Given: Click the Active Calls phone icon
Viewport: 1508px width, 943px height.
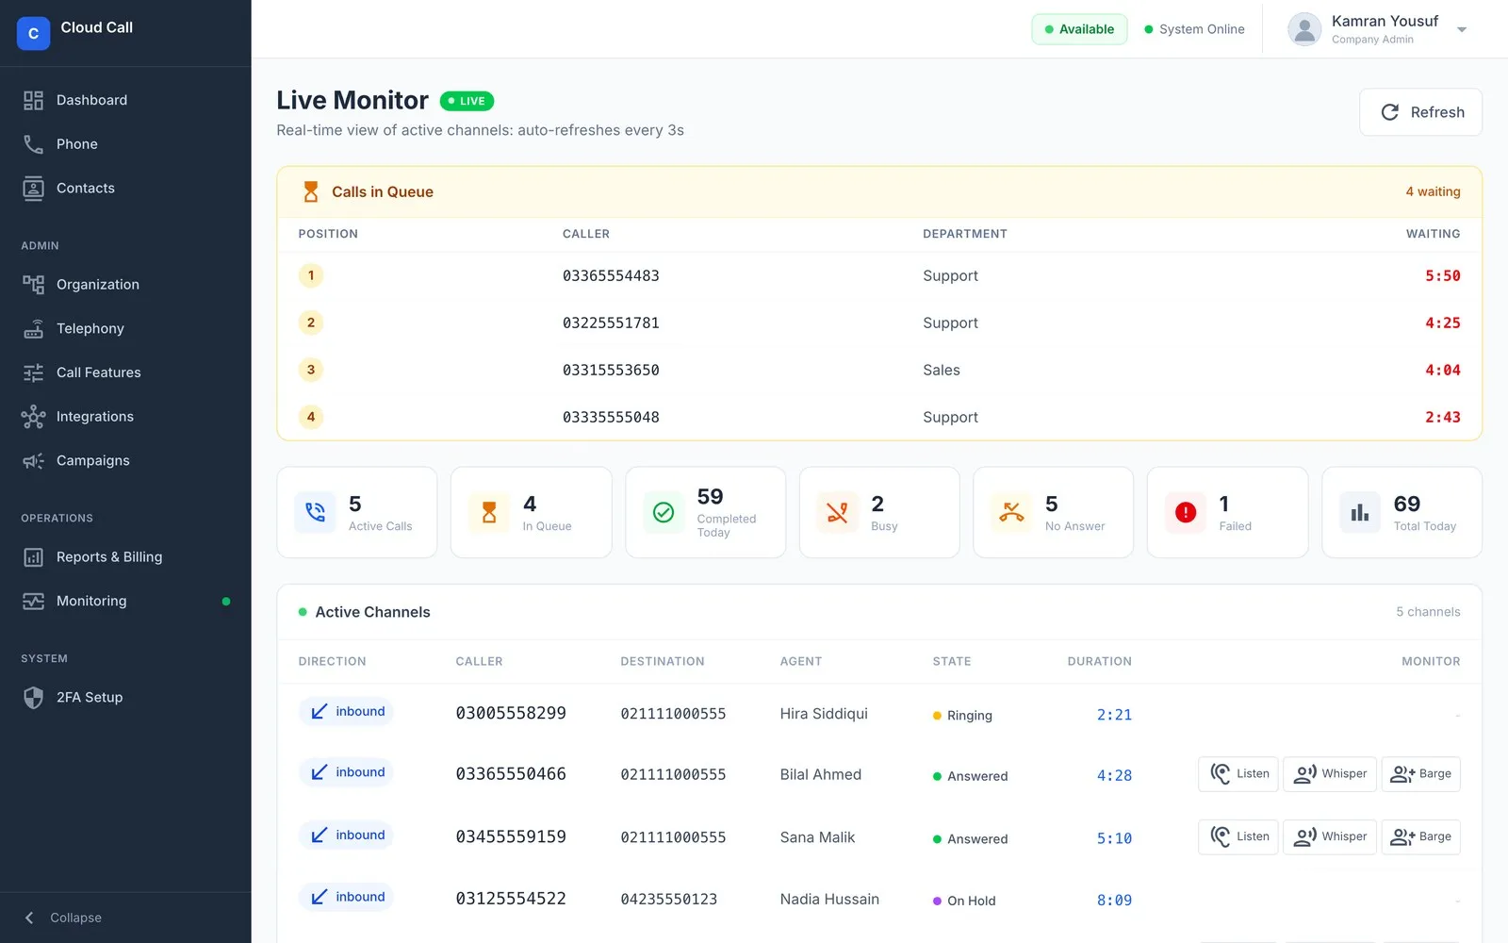Looking at the screenshot, I should (x=315, y=512).
